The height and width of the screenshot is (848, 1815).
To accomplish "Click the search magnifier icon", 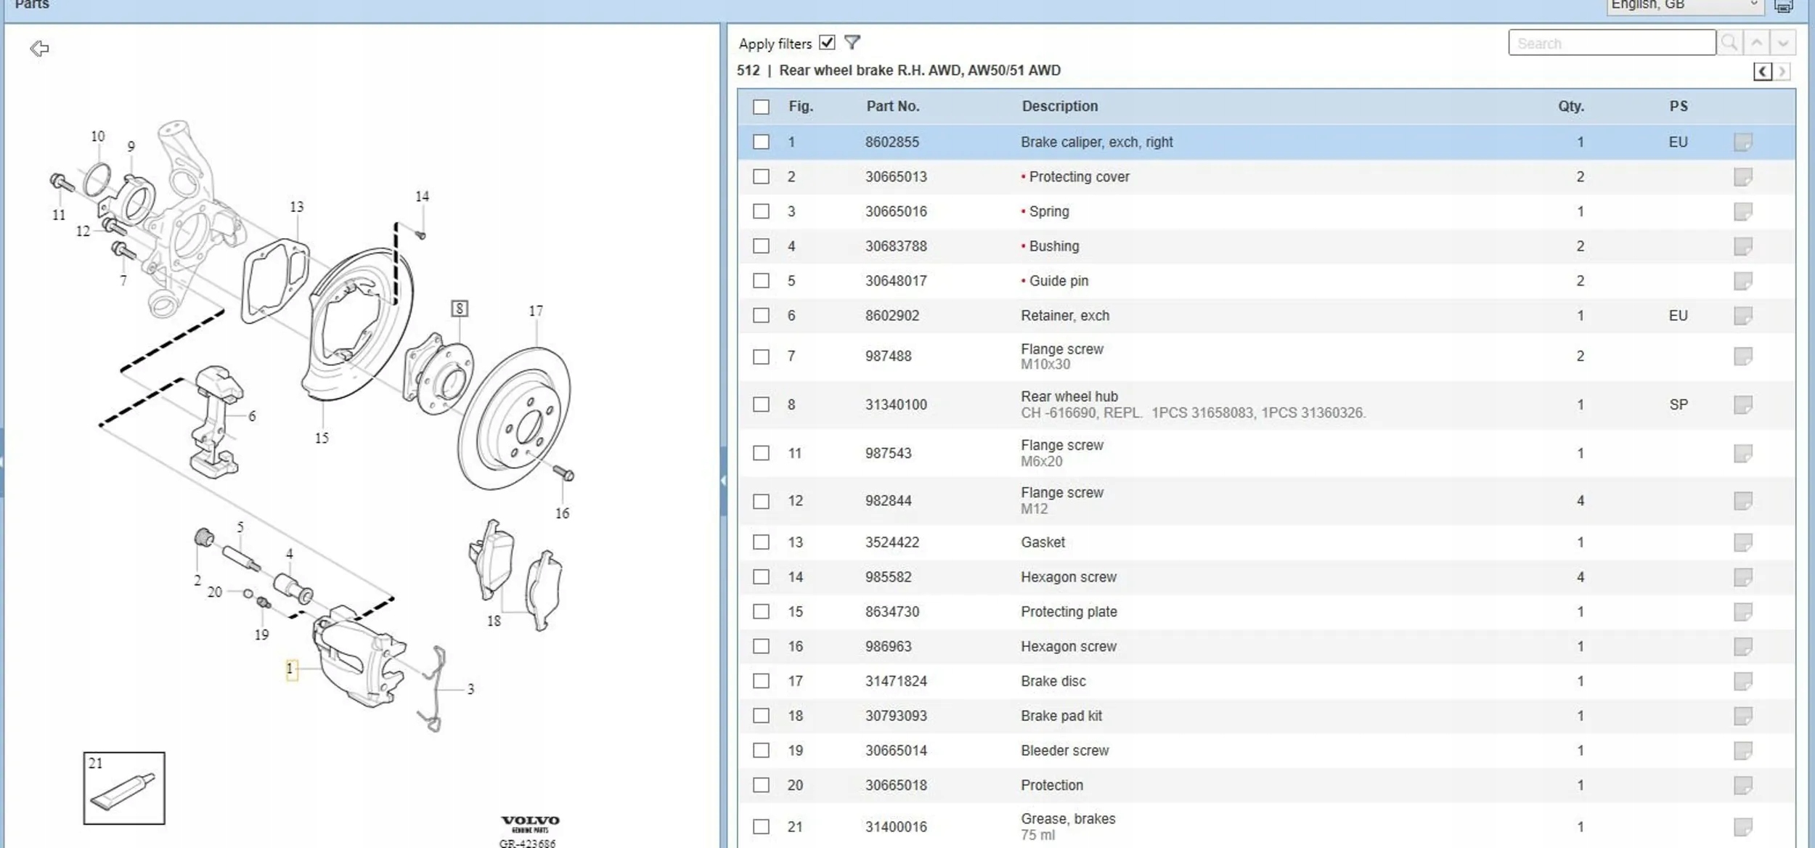I will point(1729,43).
